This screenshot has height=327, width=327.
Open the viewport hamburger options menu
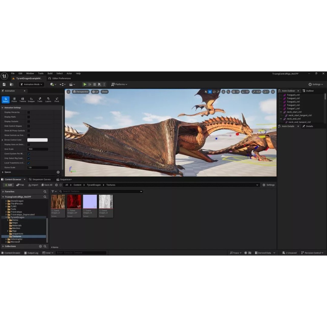[68, 92]
